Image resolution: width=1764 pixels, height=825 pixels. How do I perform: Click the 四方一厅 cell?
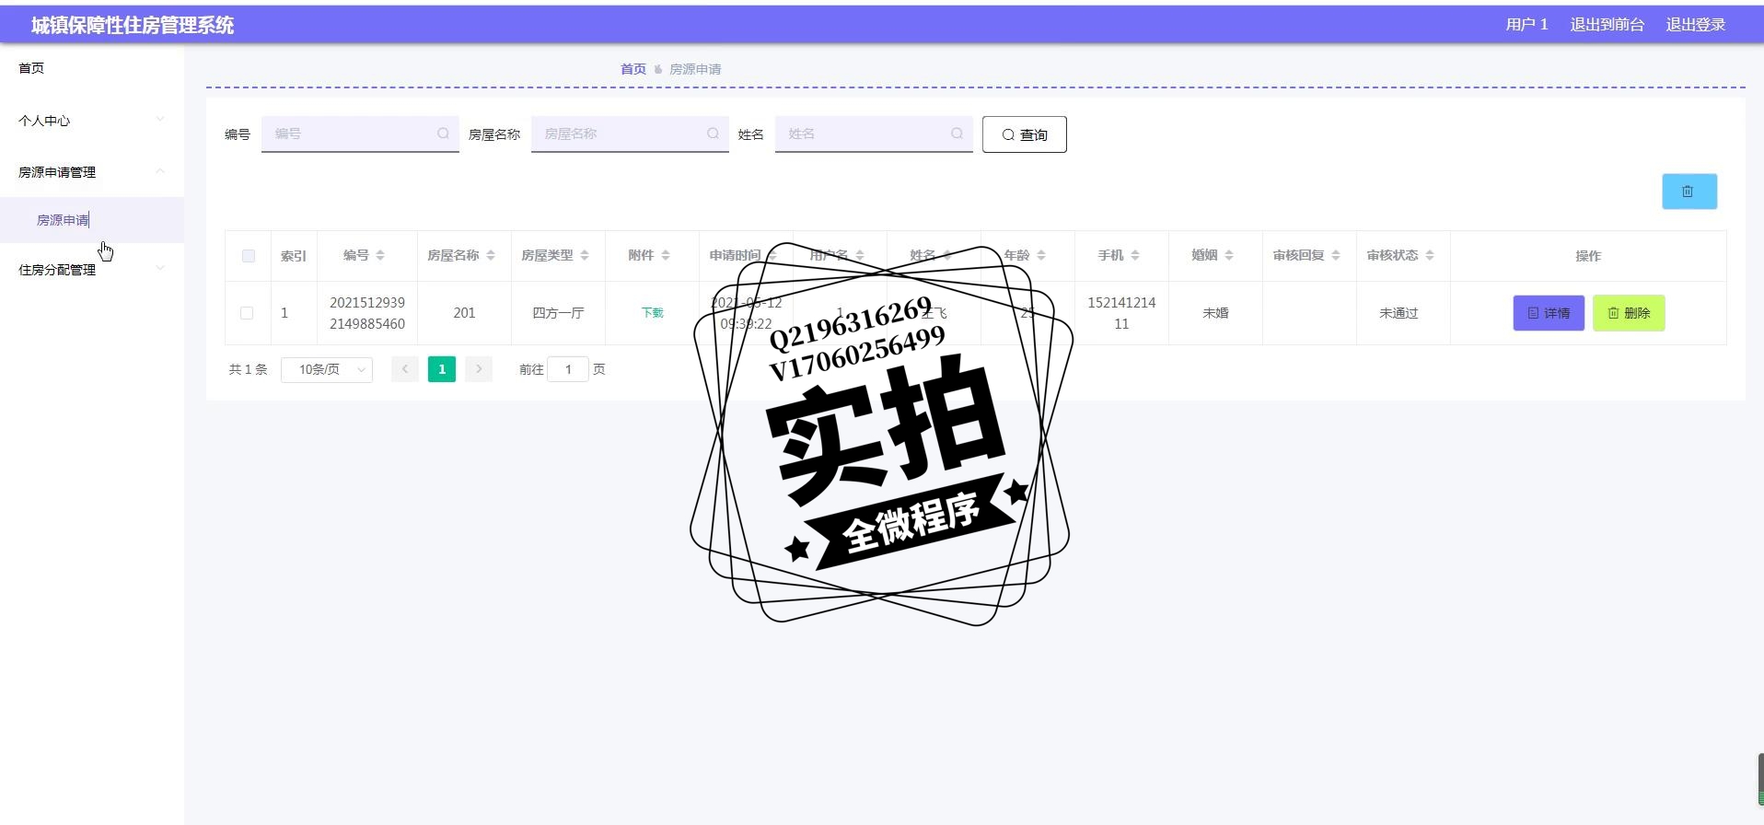[558, 313]
